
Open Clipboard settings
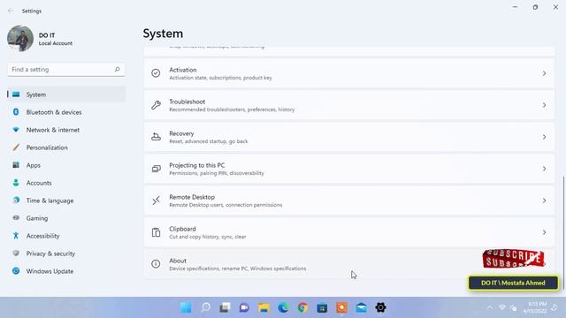(349, 232)
